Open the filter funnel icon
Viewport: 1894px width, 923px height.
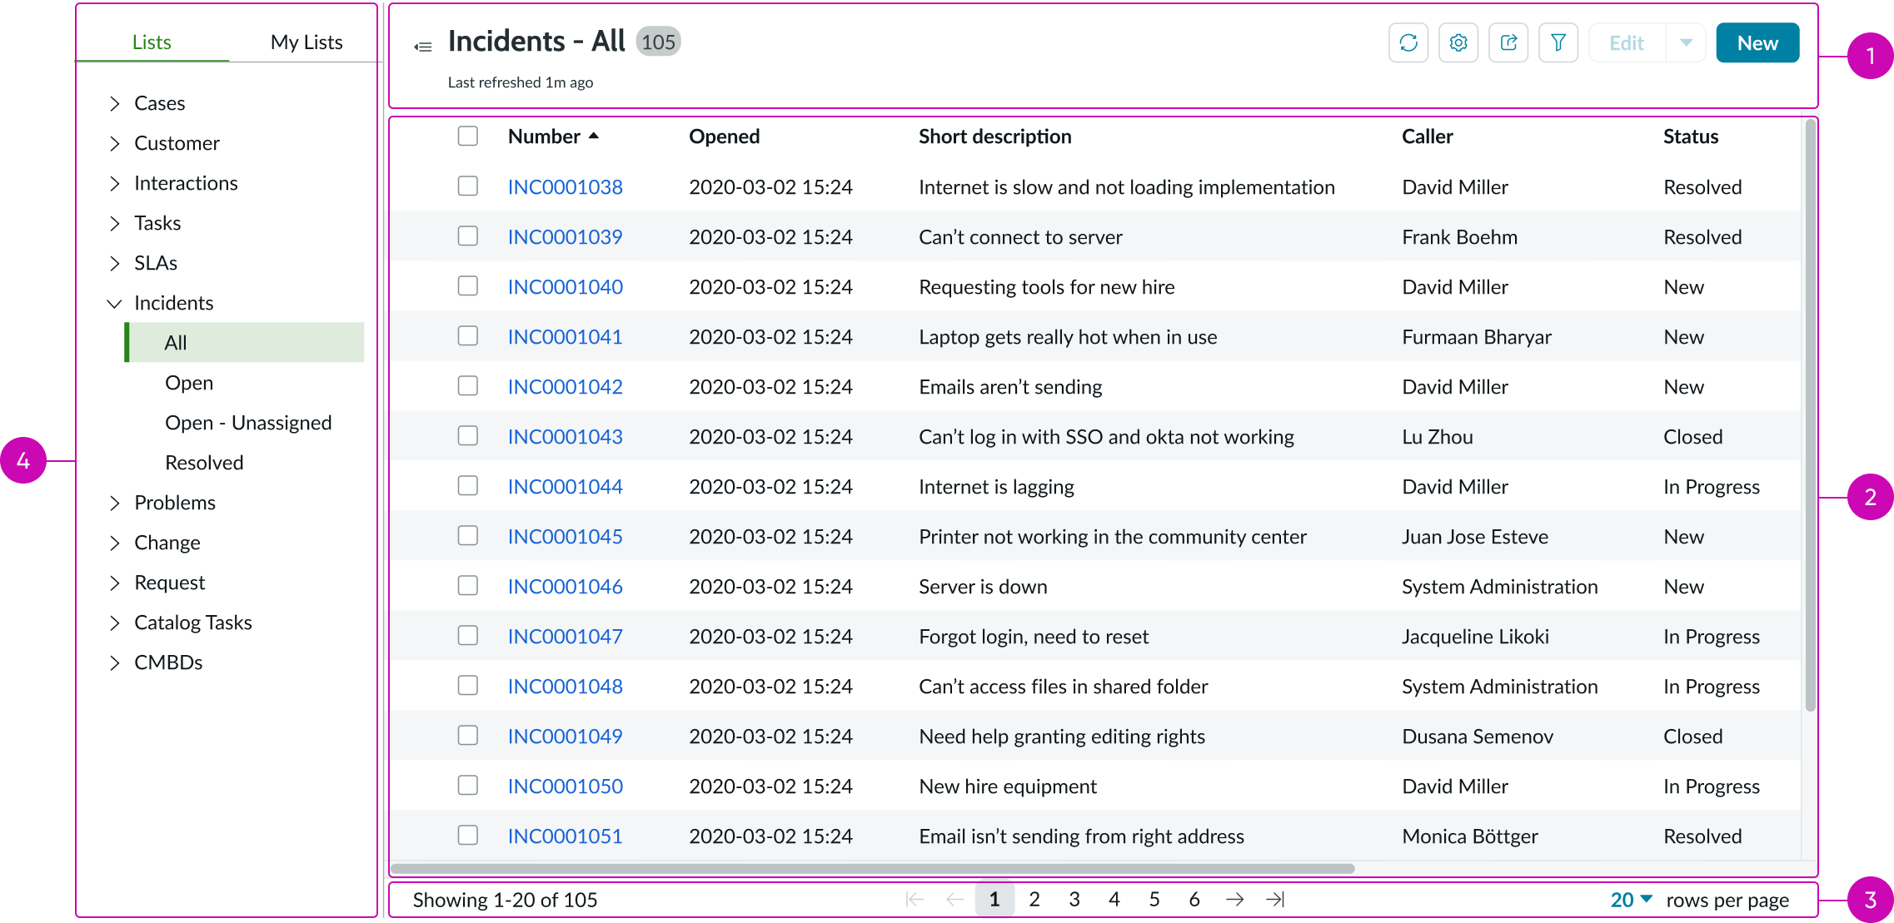coord(1558,43)
